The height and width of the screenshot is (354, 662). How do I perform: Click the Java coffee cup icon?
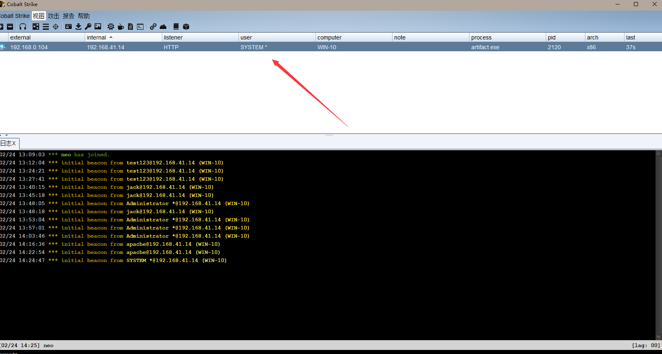(x=121, y=26)
